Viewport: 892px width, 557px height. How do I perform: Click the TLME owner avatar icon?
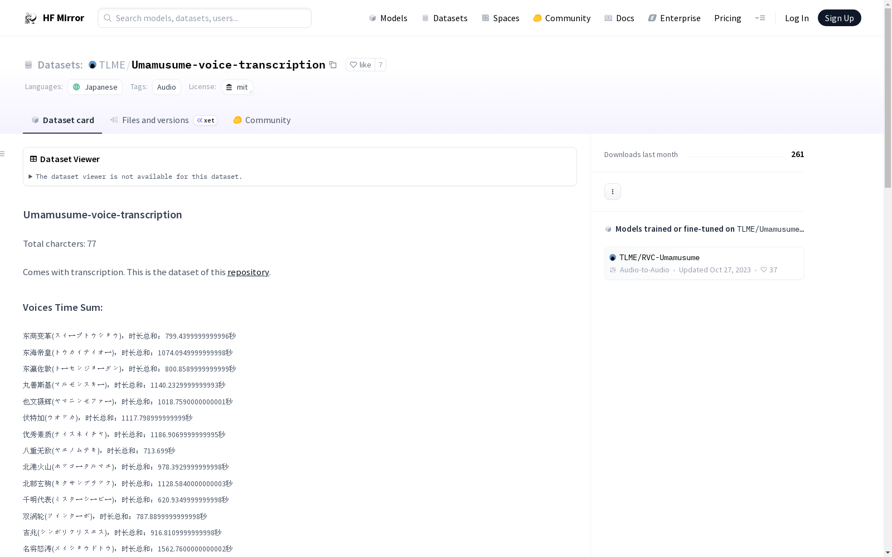click(x=93, y=65)
